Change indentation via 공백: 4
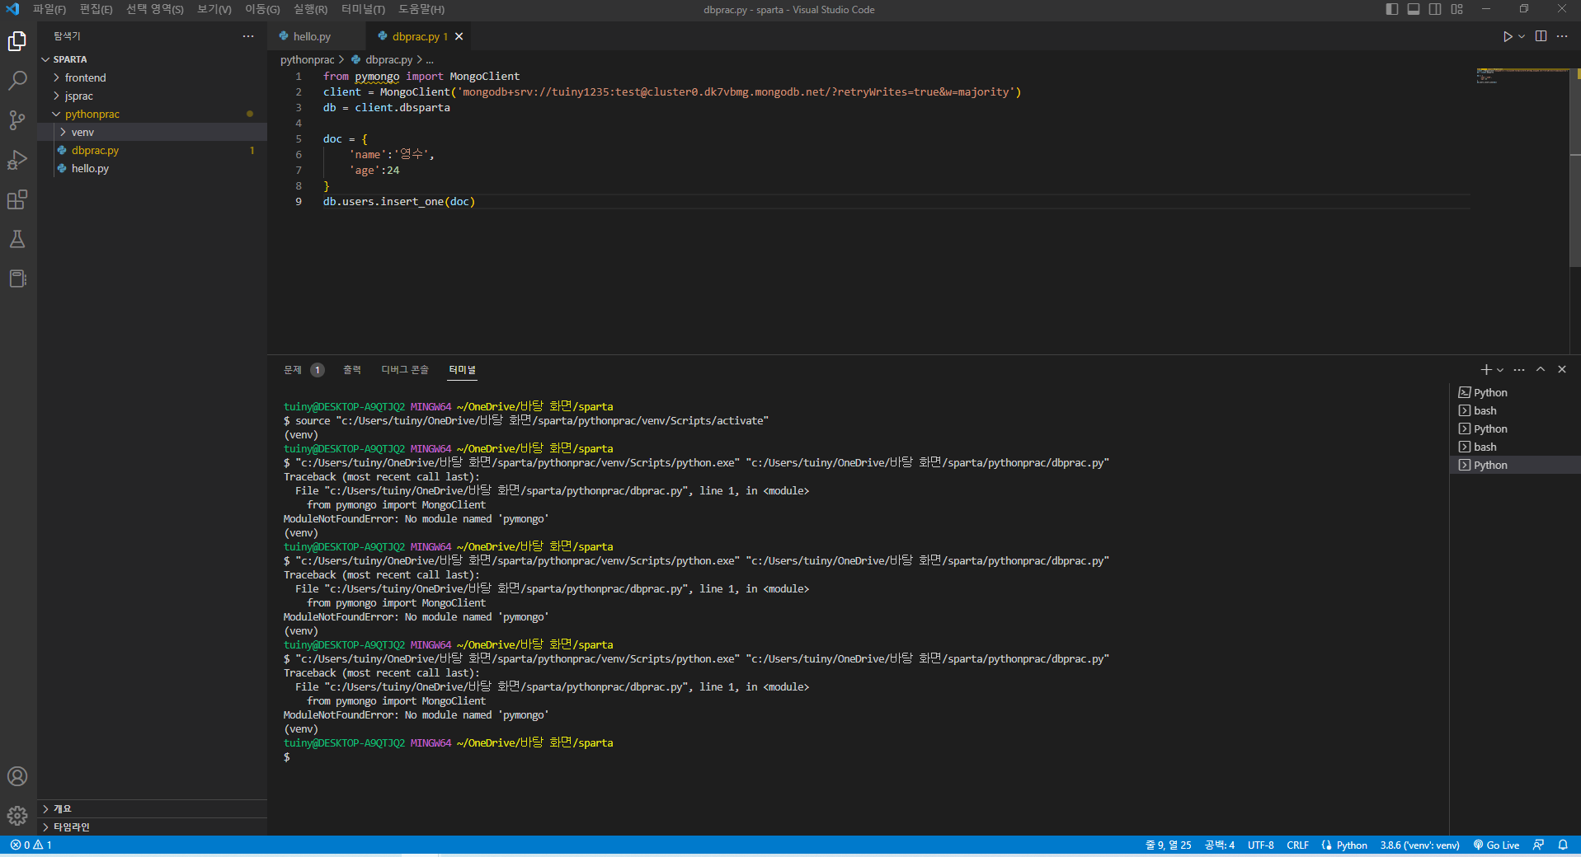This screenshot has width=1581, height=857. click(1220, 845)
